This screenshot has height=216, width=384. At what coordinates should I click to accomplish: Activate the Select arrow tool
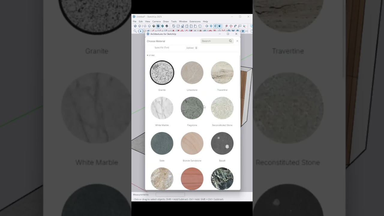pos(140,31)
